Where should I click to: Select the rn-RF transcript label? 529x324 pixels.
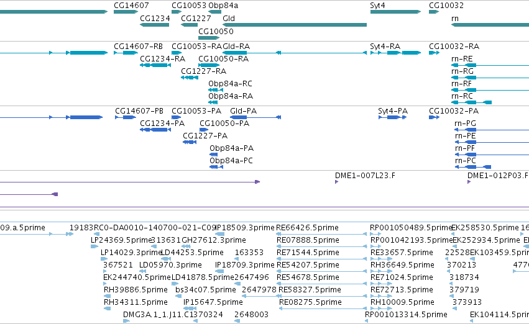461,84
